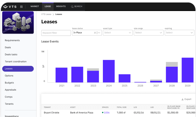Click the search magnifier icon
The height and width of the screenshot is (117, 196).
(72, 7)
